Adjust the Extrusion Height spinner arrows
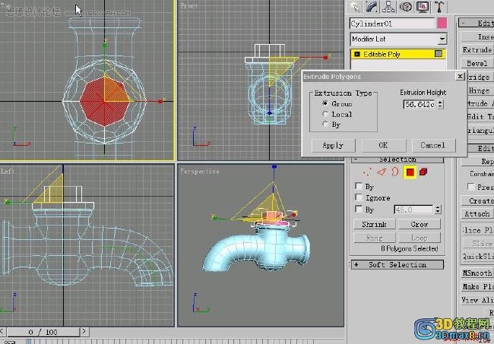 [x=440, y=104]
